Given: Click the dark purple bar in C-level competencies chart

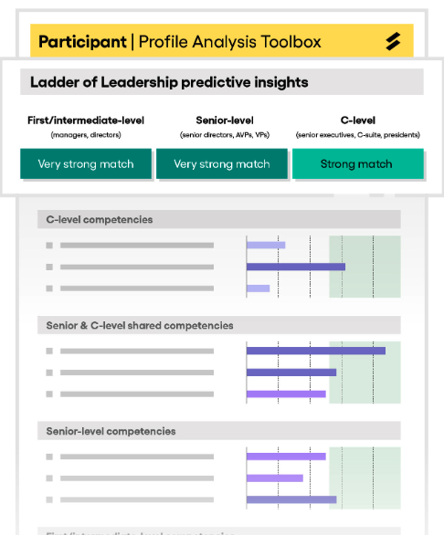Looking at the screenshot, I should pyautogui.click(x=296, y=267).
